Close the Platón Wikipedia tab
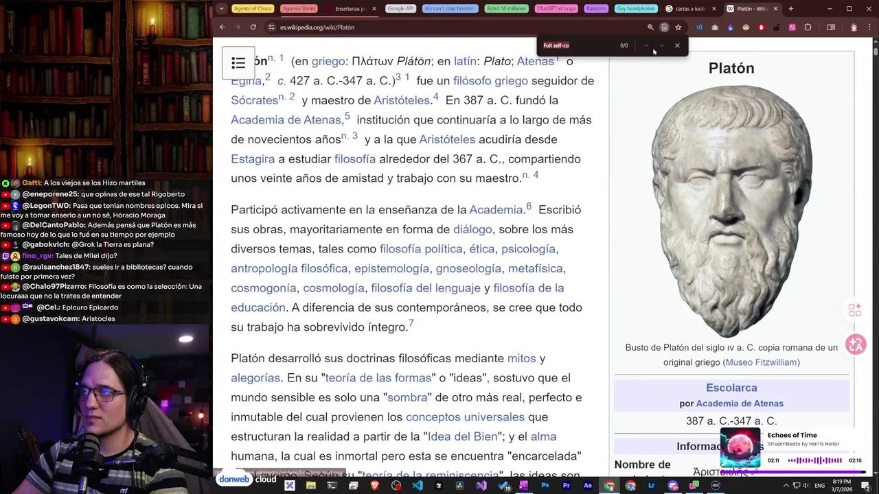 point(775,9)
